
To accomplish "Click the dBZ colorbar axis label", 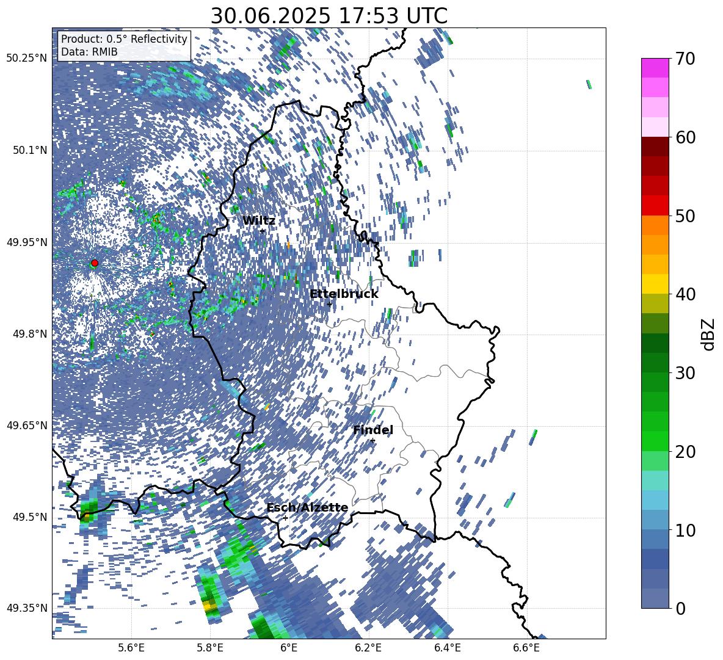I will click(x=709, y=334).
